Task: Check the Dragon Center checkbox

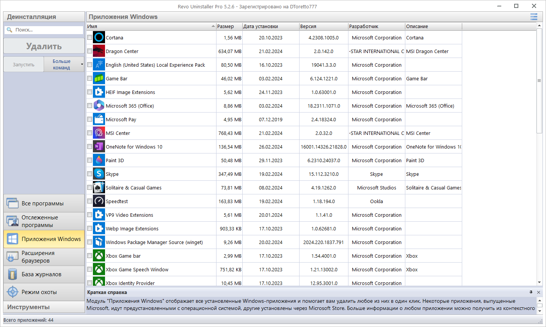Action: (89, 51)
